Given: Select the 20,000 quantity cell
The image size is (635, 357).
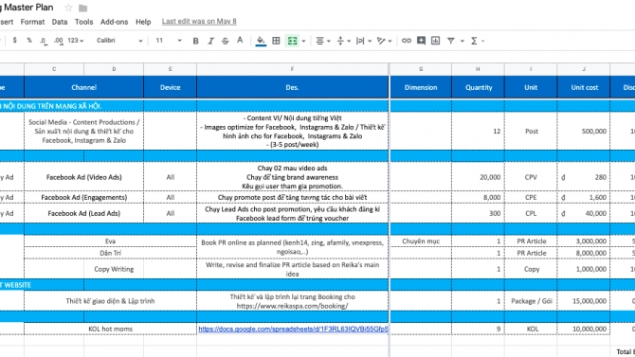Looking at the screenshot, I should pyautogui.click(x=479, y=177).
